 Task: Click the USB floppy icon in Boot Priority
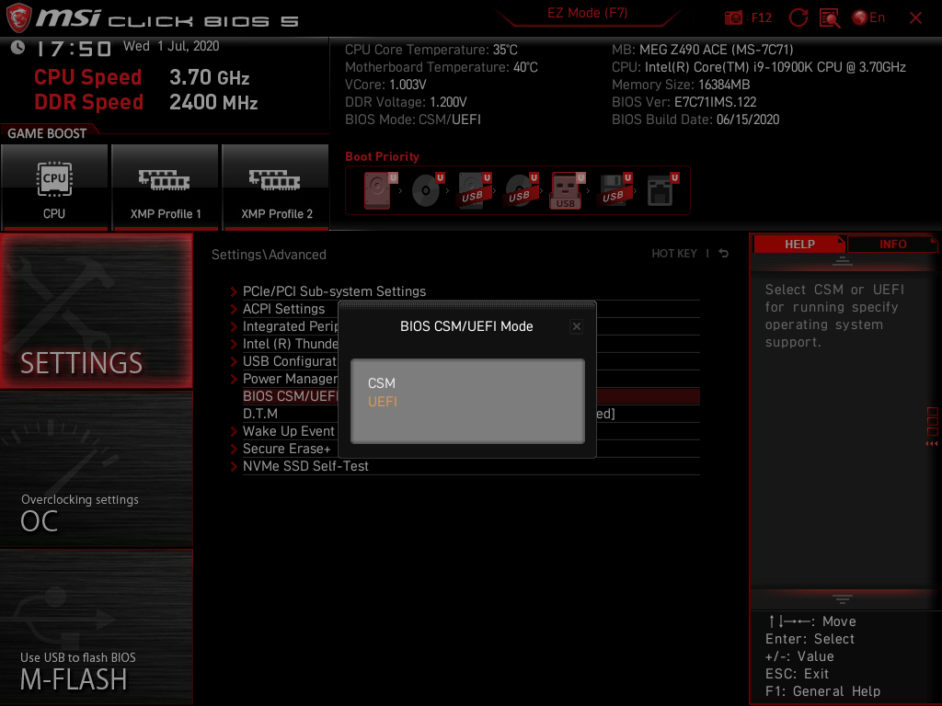615,191
